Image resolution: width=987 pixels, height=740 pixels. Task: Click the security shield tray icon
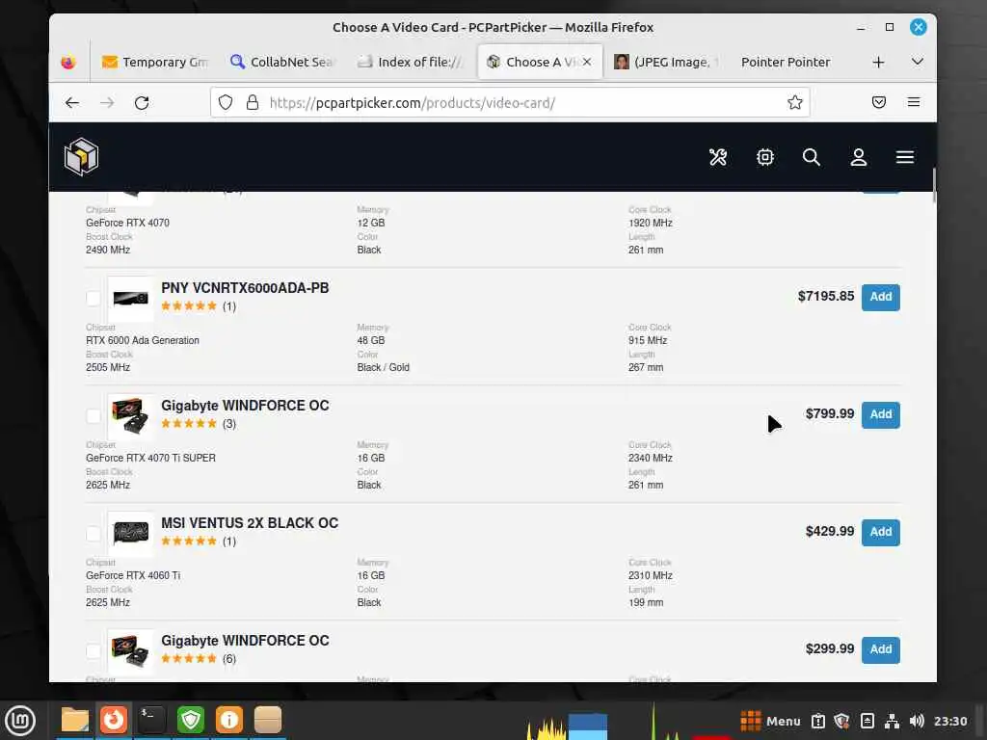(842, 721)
